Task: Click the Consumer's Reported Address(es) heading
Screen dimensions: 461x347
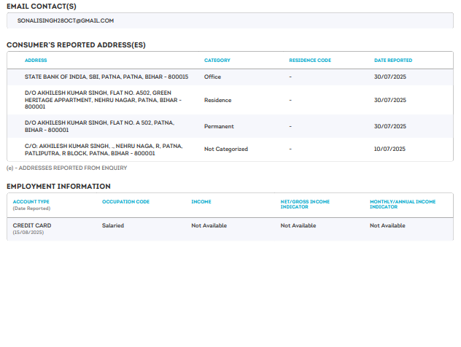Action: point(76,45)
